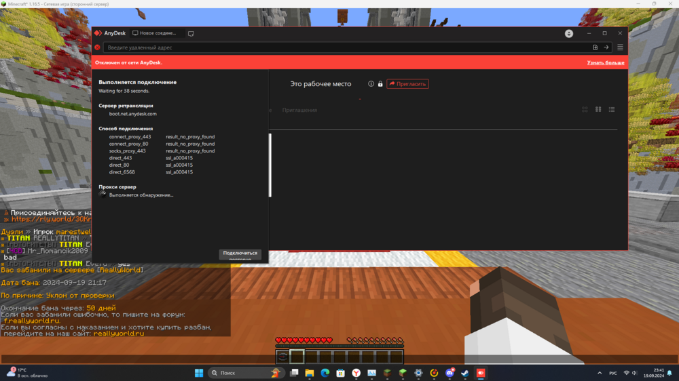Open Microsoft Store from the taskbar
The height and width of the screenshot is (381, 679).
340,373
